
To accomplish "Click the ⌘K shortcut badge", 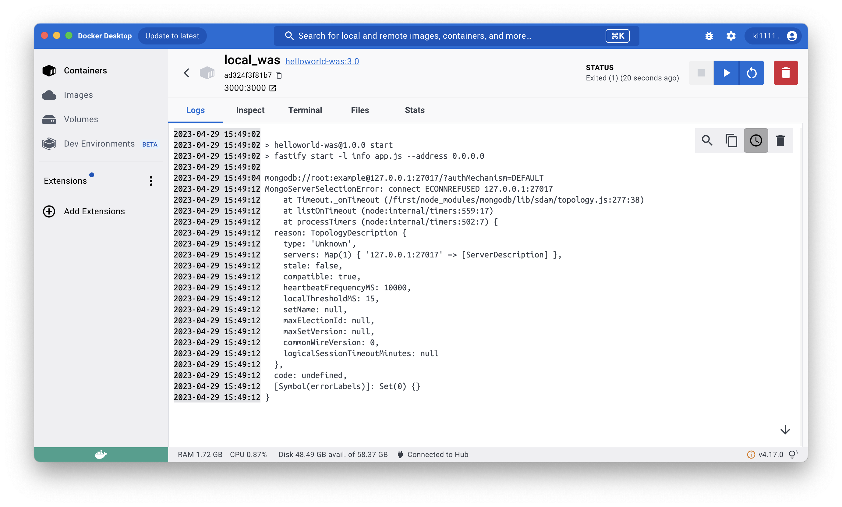I will click(617, 36).
